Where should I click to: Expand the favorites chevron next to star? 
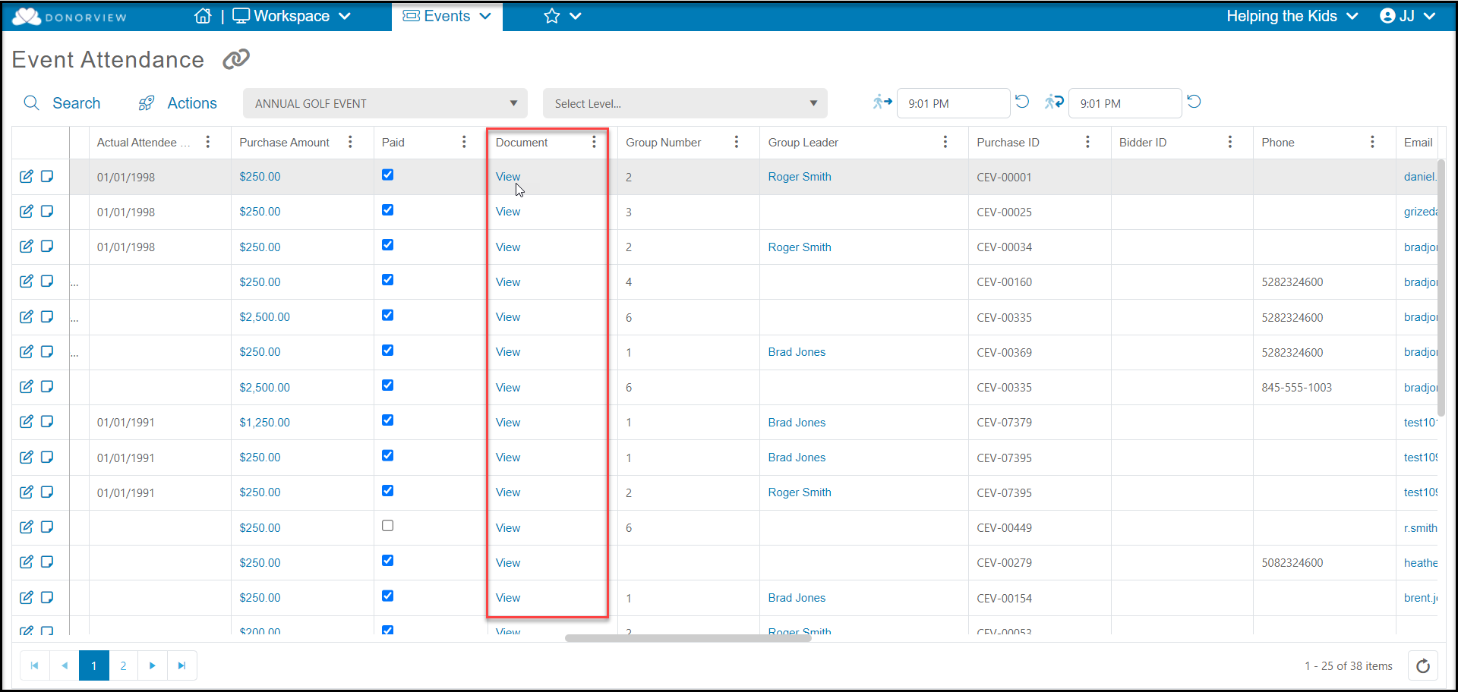pos(576,16)
